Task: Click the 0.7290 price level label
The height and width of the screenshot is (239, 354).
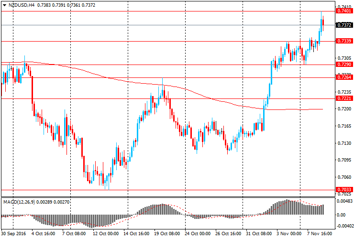Action: point(344,64)
